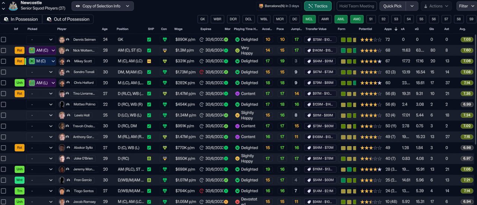Open the Copy of Selection Info dropdown

click(102, 6)
